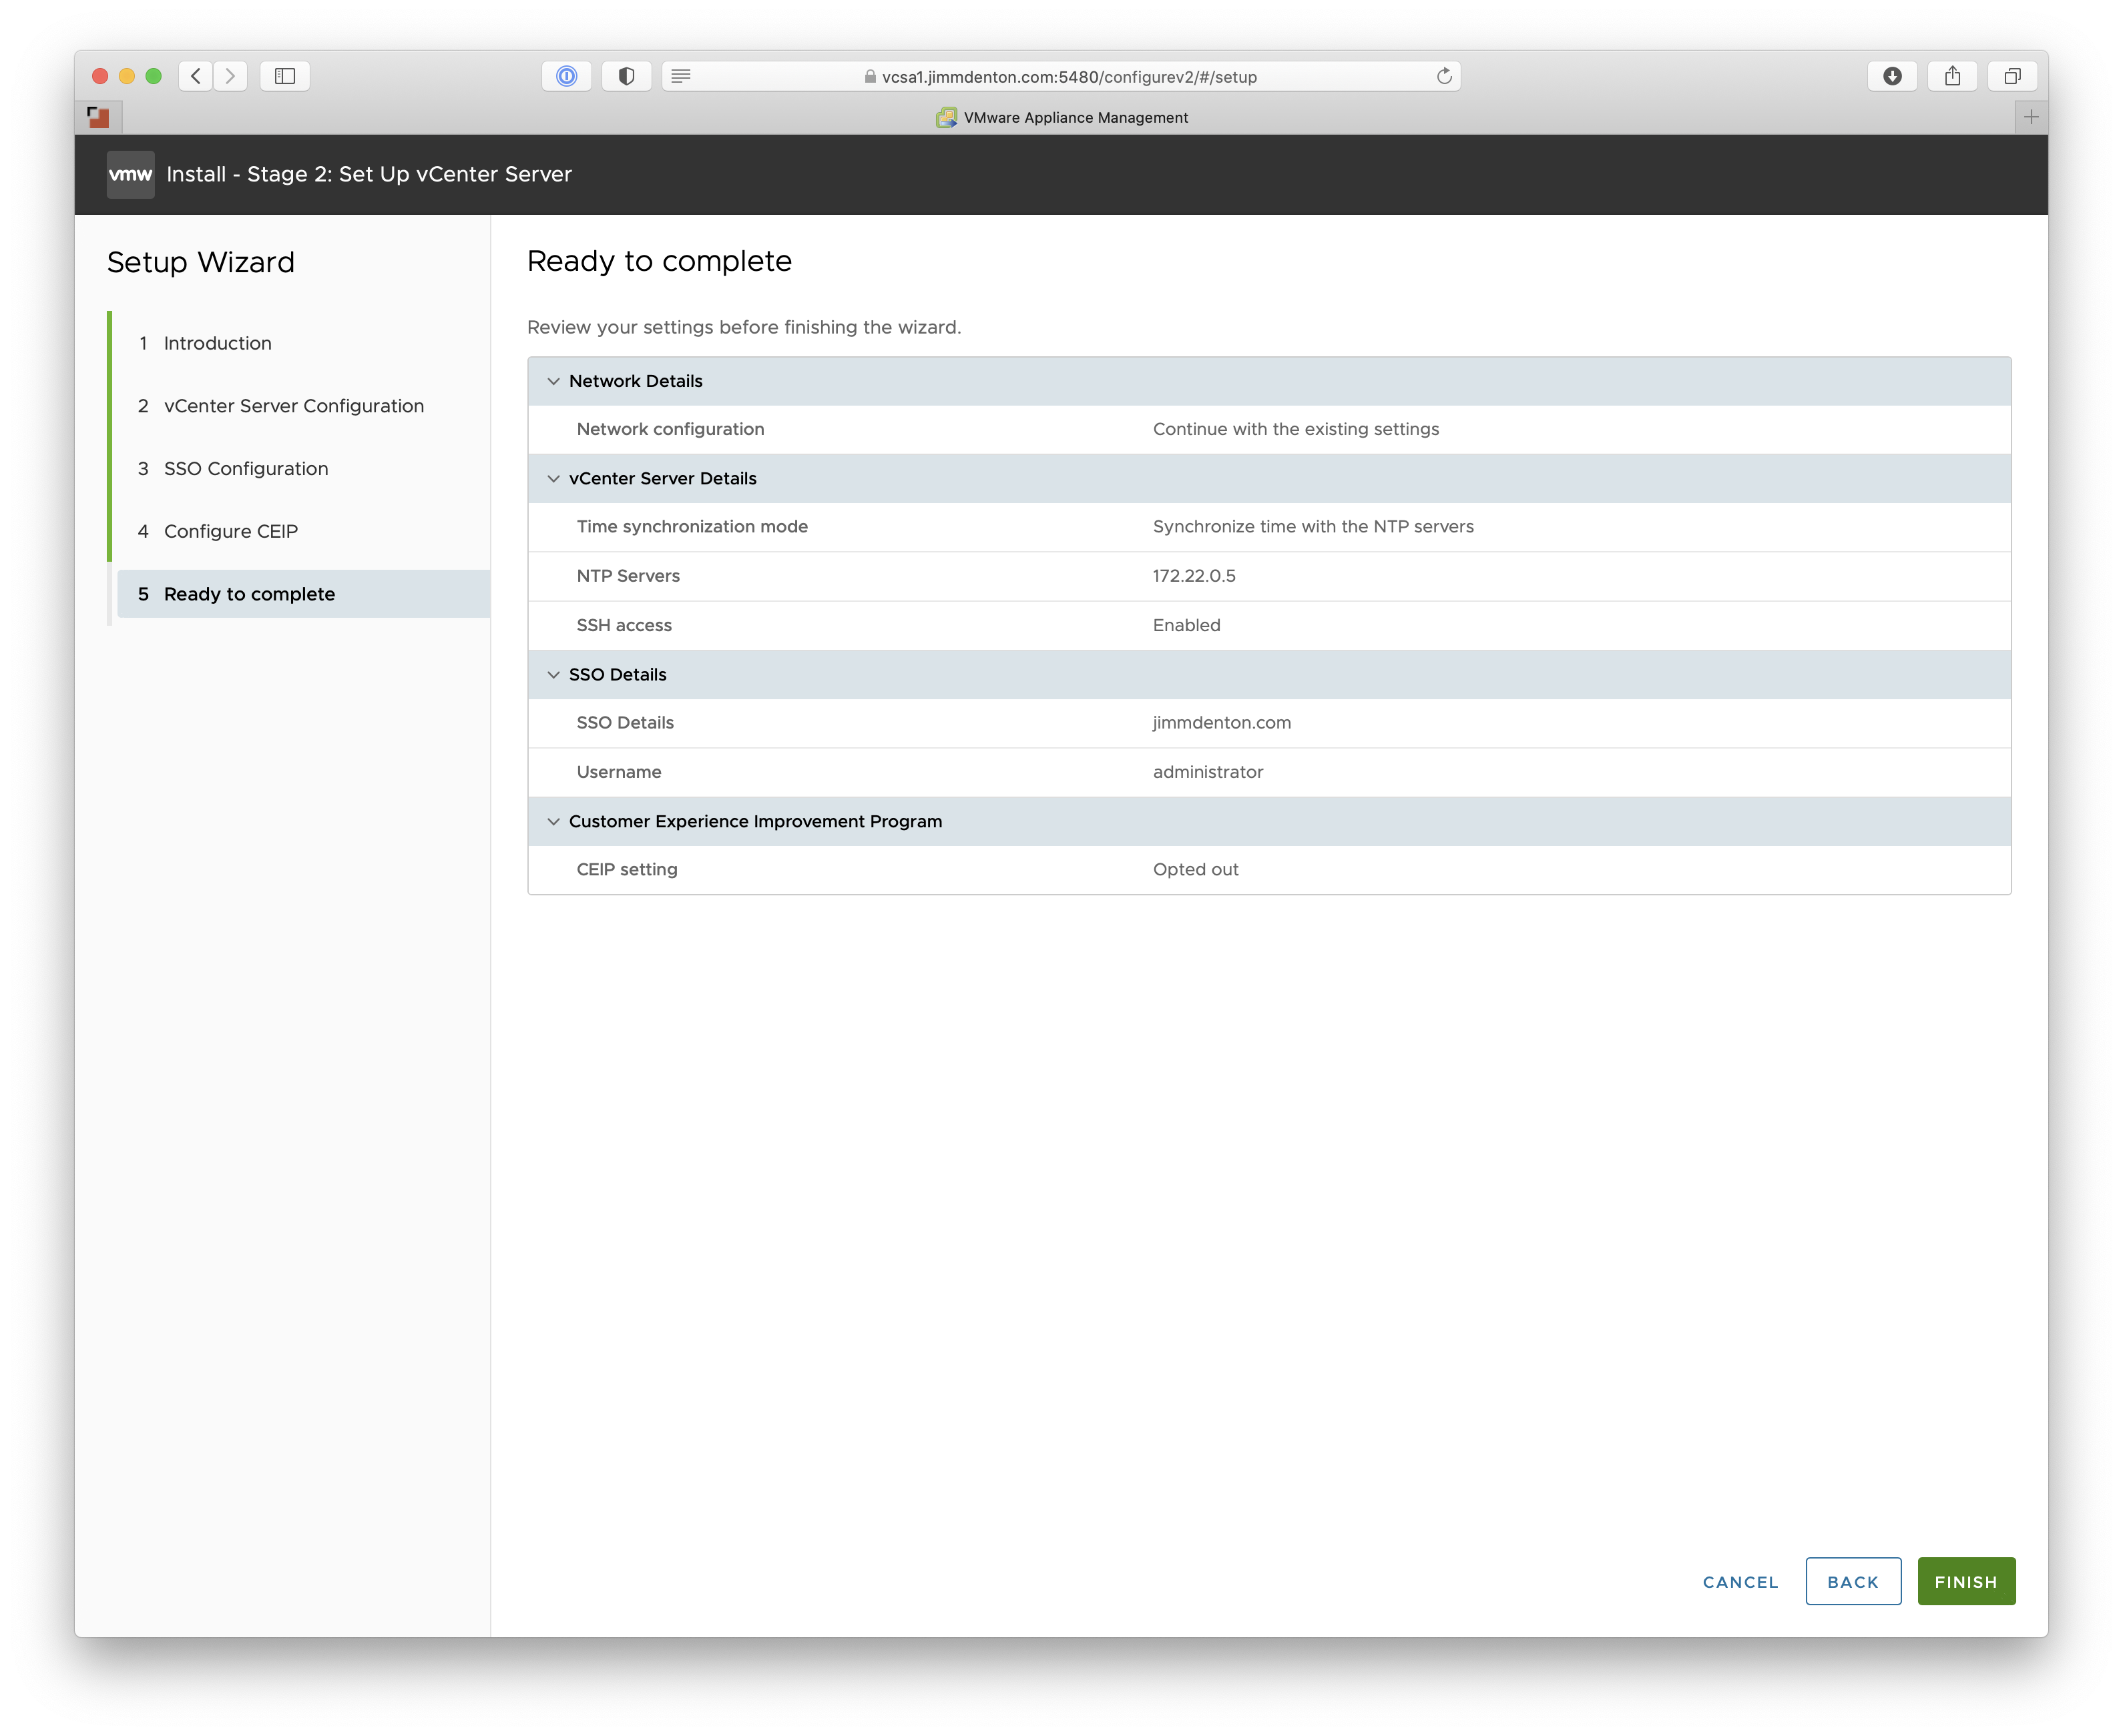Collapse the vCenter Server Details section
Viewport: 2123px width, 1736px height.
[553, 479]
